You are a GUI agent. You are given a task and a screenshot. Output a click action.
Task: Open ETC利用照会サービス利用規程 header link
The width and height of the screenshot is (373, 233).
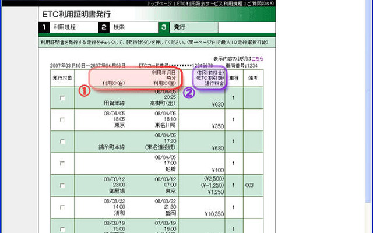pos(209,3)
